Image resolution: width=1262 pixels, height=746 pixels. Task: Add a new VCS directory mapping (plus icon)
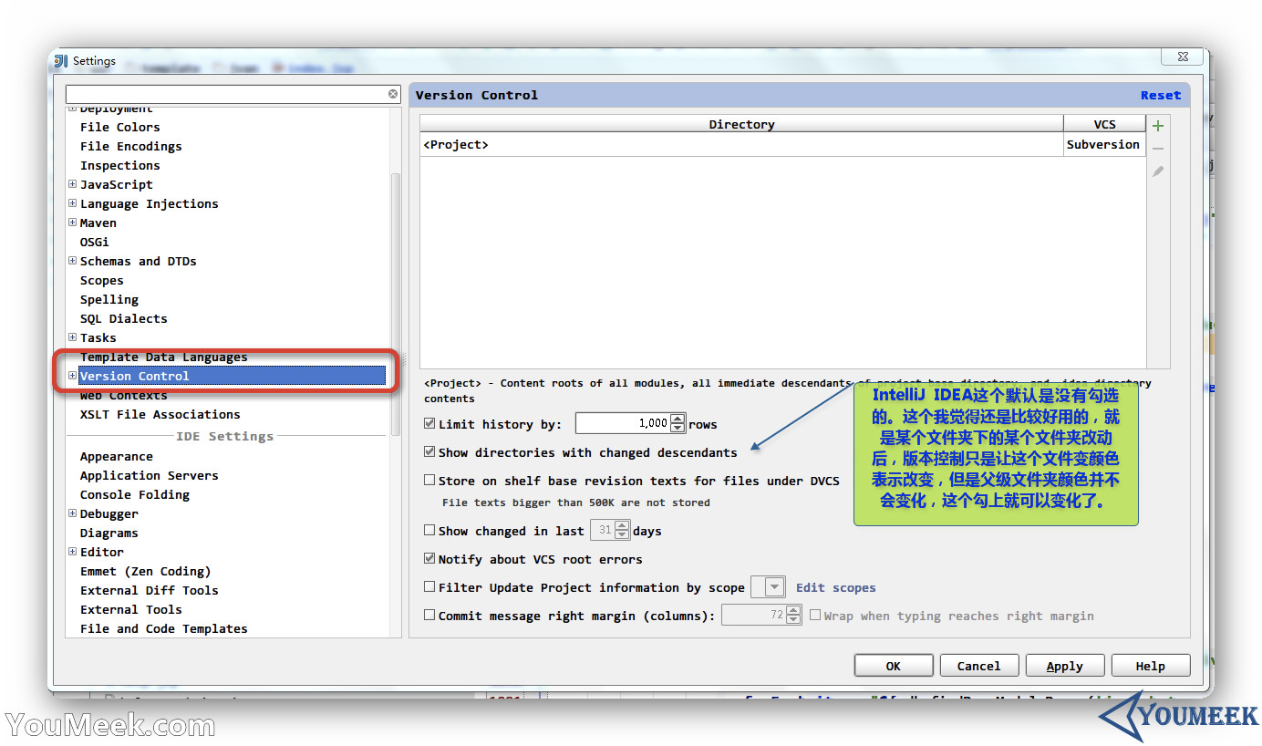point(1158,126)
